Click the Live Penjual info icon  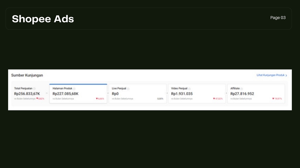point(128,89)
